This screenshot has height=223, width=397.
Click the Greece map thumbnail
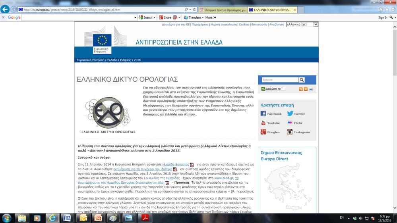click(x=287, y=187)
